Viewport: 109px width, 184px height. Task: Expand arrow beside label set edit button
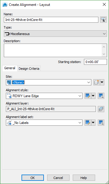[93, 123]
